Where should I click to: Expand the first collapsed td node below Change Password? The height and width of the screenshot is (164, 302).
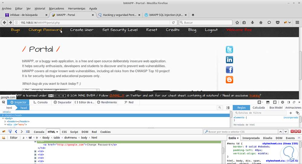click(35, 151)
